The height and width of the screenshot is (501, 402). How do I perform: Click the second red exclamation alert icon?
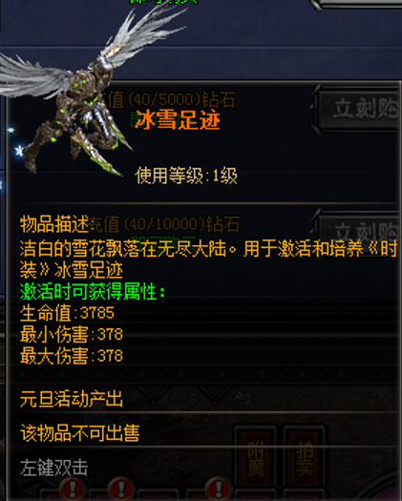[121, 489]
